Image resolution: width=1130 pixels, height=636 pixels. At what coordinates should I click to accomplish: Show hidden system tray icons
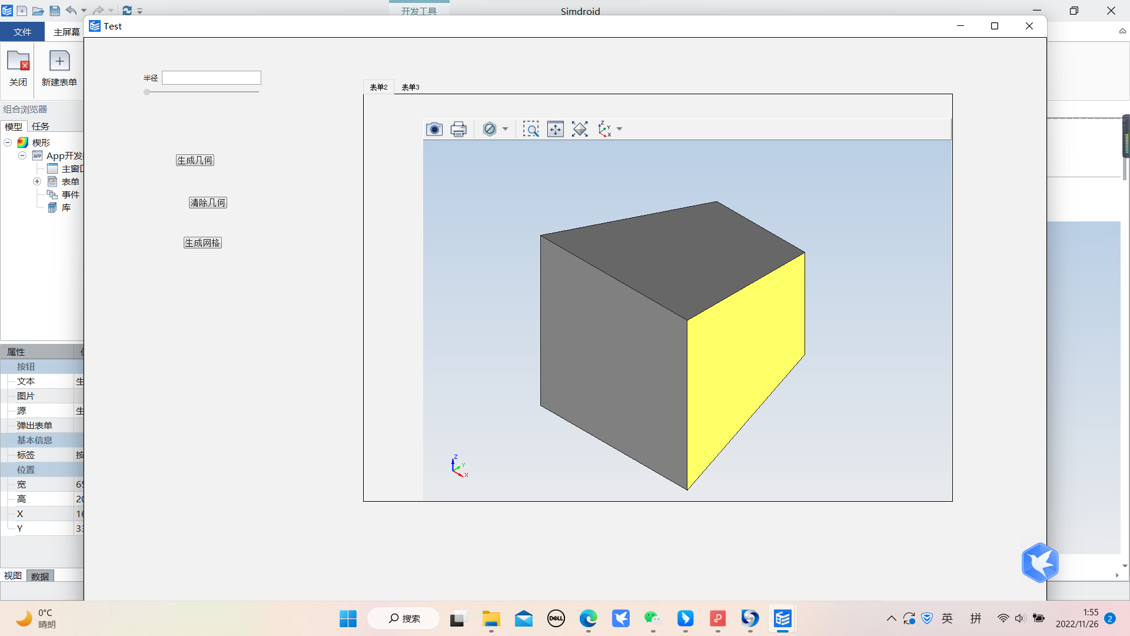[891, 618]
